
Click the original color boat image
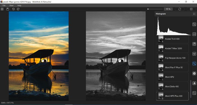(x=39, y=56)
